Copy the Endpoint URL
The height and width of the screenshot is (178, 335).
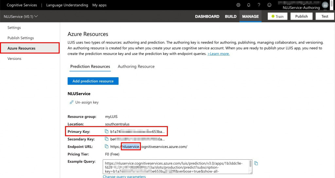point(107,146)
